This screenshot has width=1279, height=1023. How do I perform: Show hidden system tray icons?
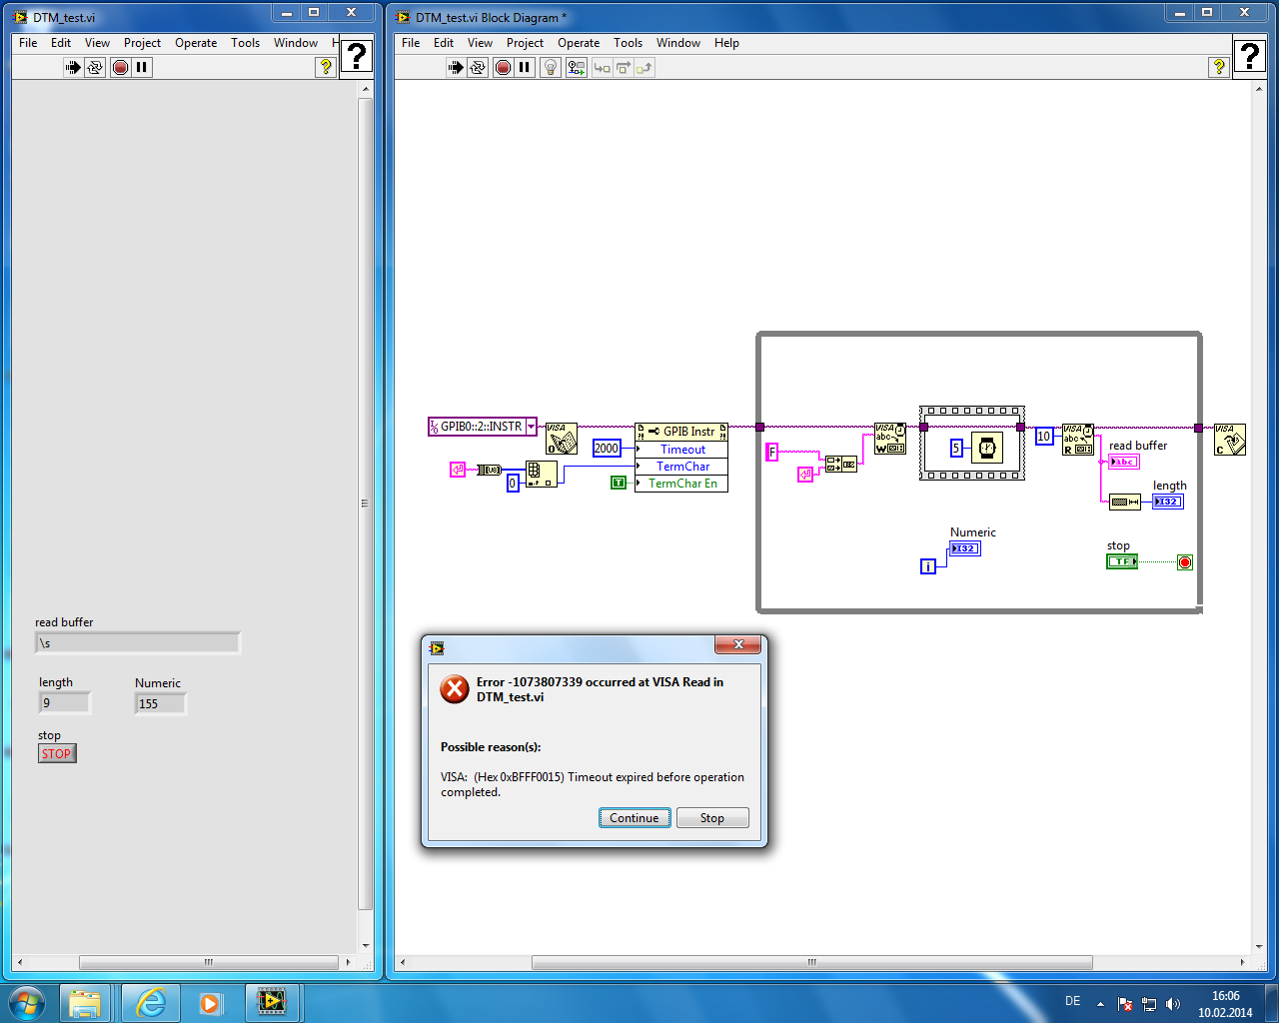1100,1004
